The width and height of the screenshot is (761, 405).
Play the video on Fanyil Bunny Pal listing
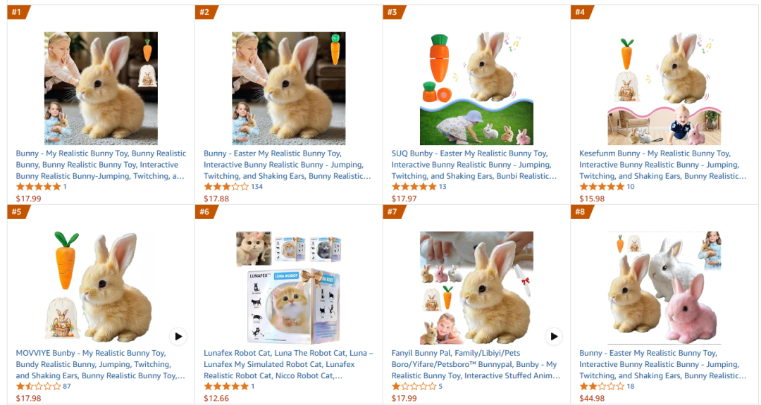pyautogui.click(x=554, y=337)
